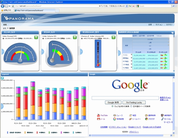The height and width of the screenshot is (138, 178).
Task: Open the privacy link at page bottom
Action: 134,132
